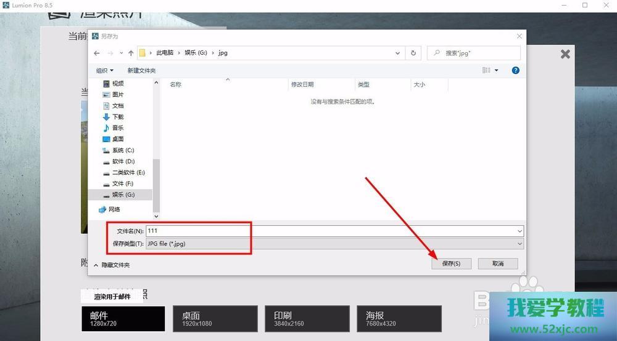The image size is (617, 341).
Task: Click the file name input field
Action: pyautogui.click(x=330, y=231)
